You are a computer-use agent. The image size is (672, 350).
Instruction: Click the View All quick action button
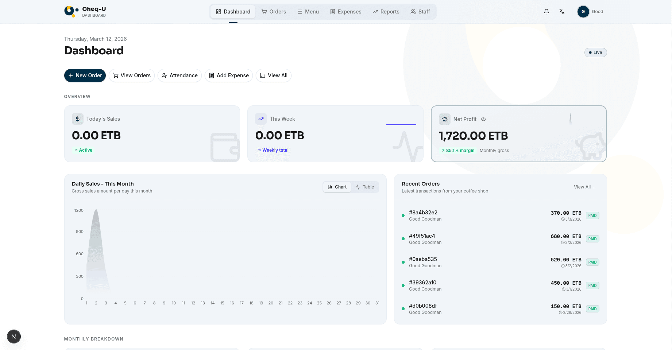click(x=274, y=75)
